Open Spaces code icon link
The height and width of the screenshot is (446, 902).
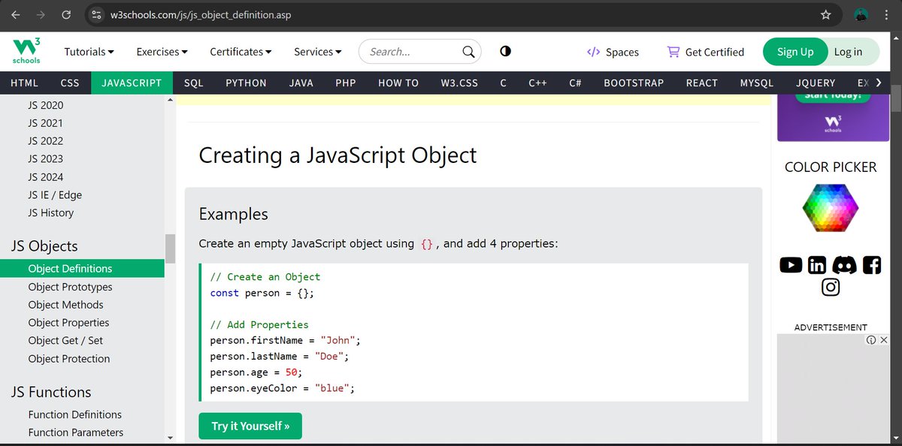(x=593, y=52)
